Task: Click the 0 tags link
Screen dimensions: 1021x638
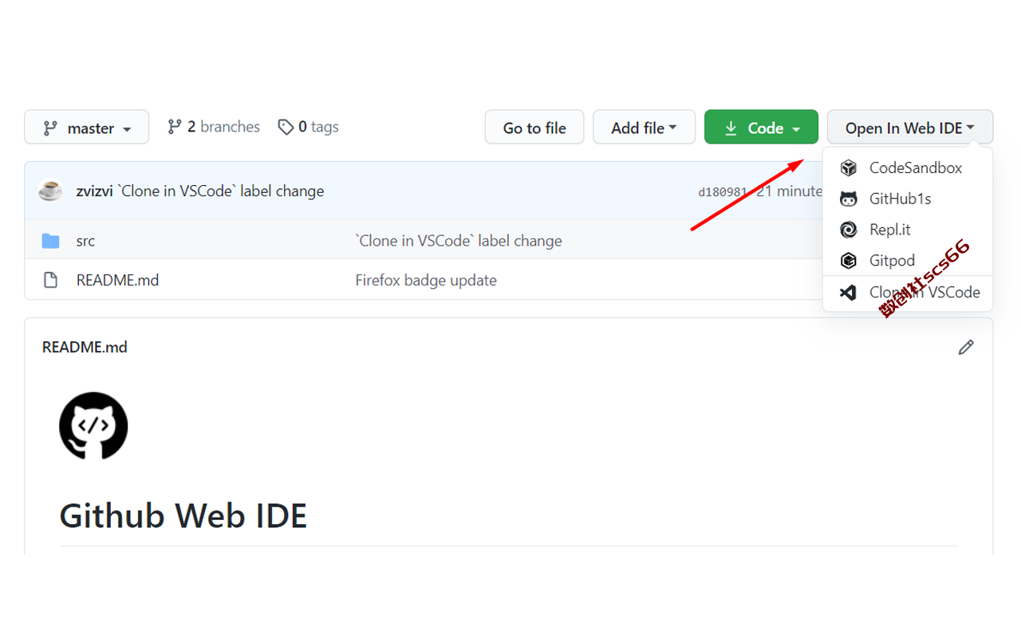Action: click(308, 127)
